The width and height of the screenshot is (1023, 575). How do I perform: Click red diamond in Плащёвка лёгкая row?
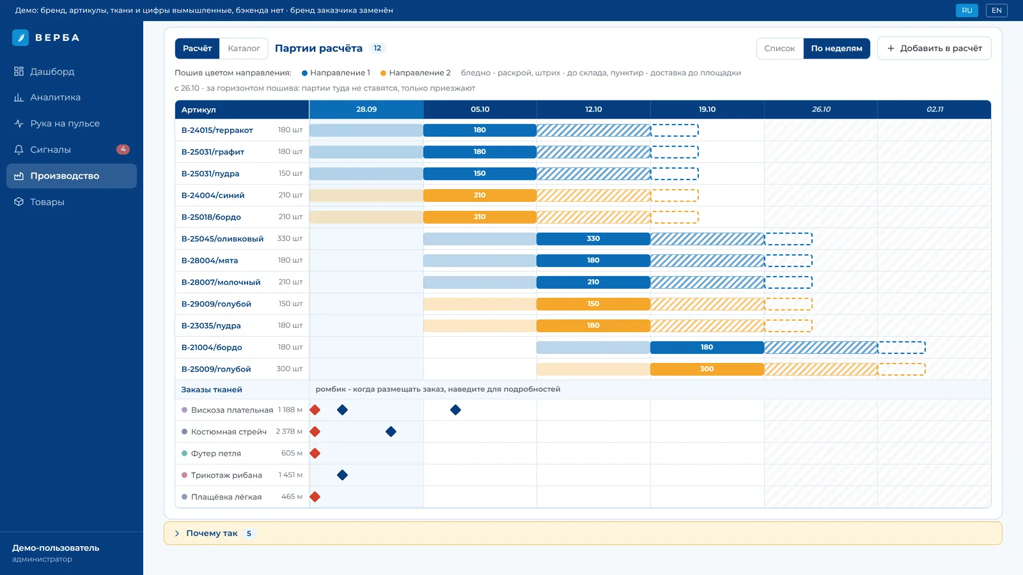pyautogui.click(x=315, y=497)
